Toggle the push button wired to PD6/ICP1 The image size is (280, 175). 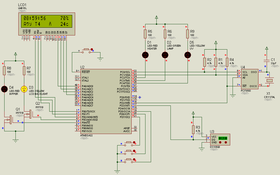click(x=129, y=152)
